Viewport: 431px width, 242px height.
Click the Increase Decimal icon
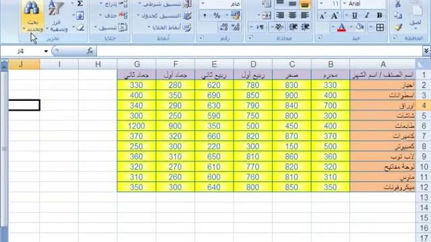tap(236, 27)
